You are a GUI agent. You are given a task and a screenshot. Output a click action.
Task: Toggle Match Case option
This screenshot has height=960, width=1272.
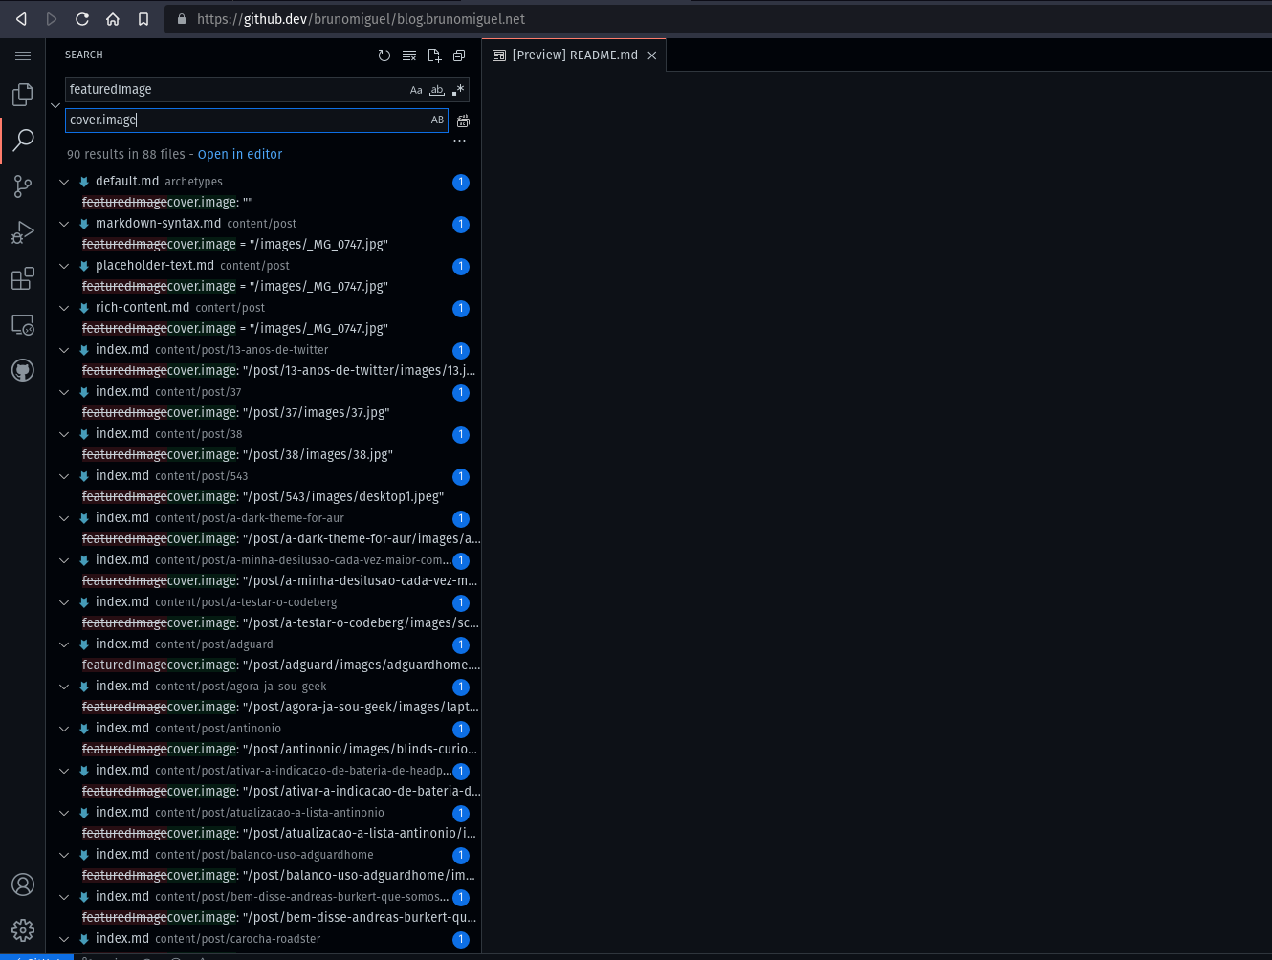(416, 90)
